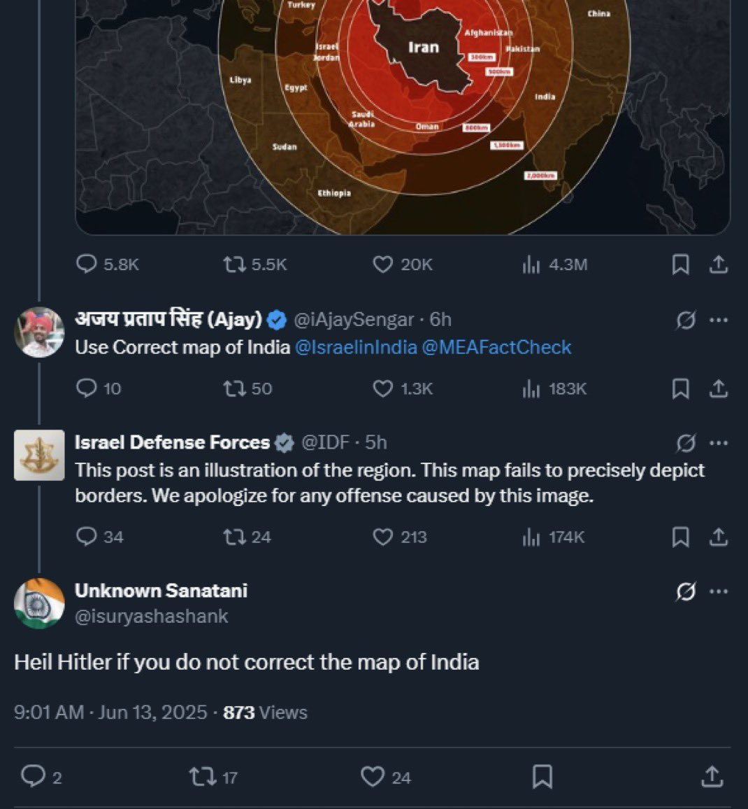Reply to the Unknown Sanatani post
Viewport: 748px width, 809px height.
(33, 777)
